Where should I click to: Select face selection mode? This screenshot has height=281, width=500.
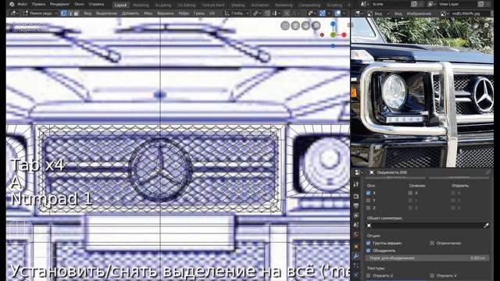pyautogui.click(x=76, y=13)
